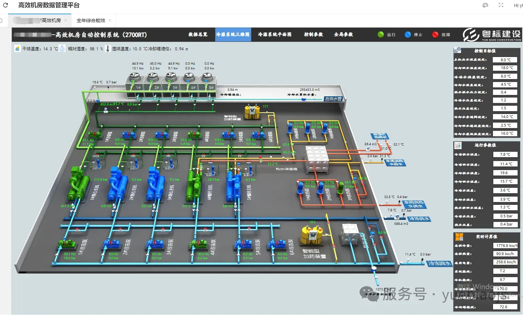The height and width of the screenshot is (315, 523).
Task: Click the 冷冻供水 label
Action: 419,219
